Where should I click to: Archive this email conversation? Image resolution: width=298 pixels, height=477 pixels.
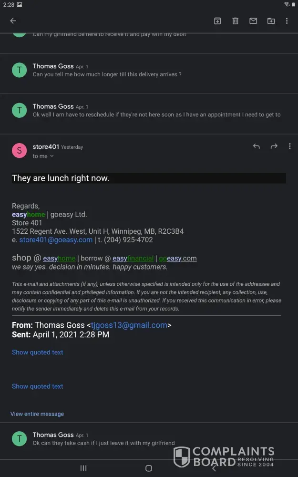pyautogui.click(x=217, y=21)
